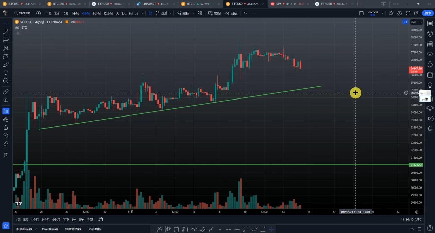Select the rectangle tool in bottom drawing bar
The width and height of the screenshot is (435, 233).
click(176, 229)
